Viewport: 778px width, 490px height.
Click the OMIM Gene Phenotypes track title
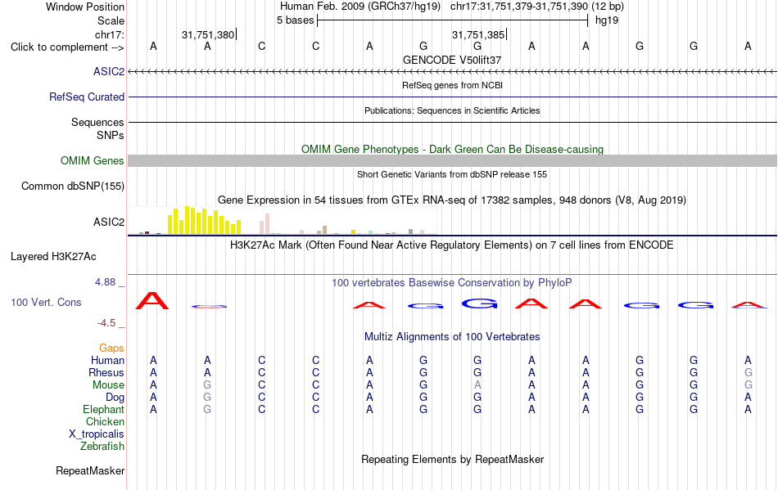453,149
